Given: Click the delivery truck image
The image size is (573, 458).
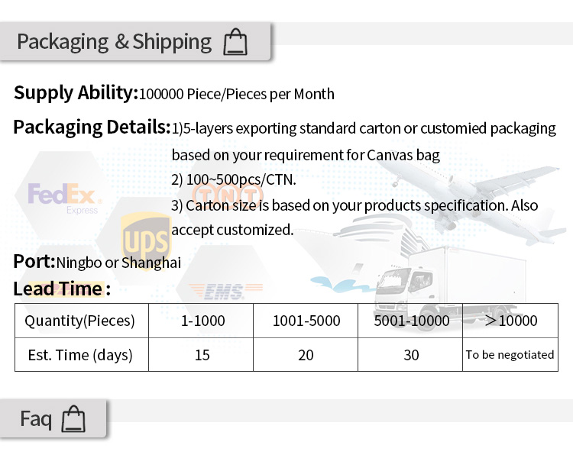Looking at the screenshot, I should coord(448,287).
